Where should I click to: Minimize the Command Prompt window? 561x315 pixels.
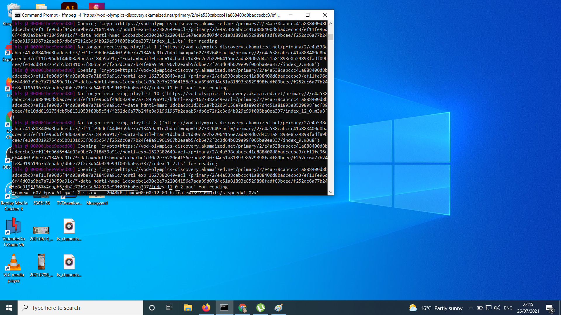pyautogui.click(x=291, y=15)
